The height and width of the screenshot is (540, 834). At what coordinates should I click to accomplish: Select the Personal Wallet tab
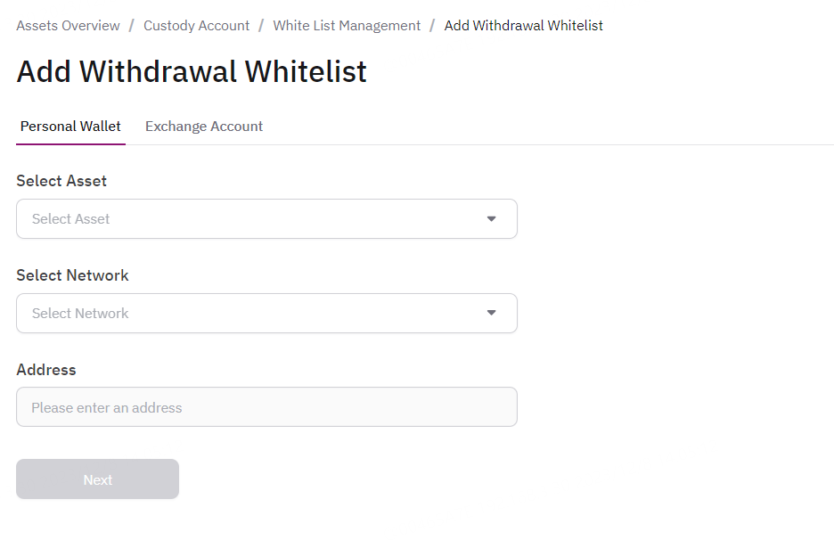tap(70, 127)
